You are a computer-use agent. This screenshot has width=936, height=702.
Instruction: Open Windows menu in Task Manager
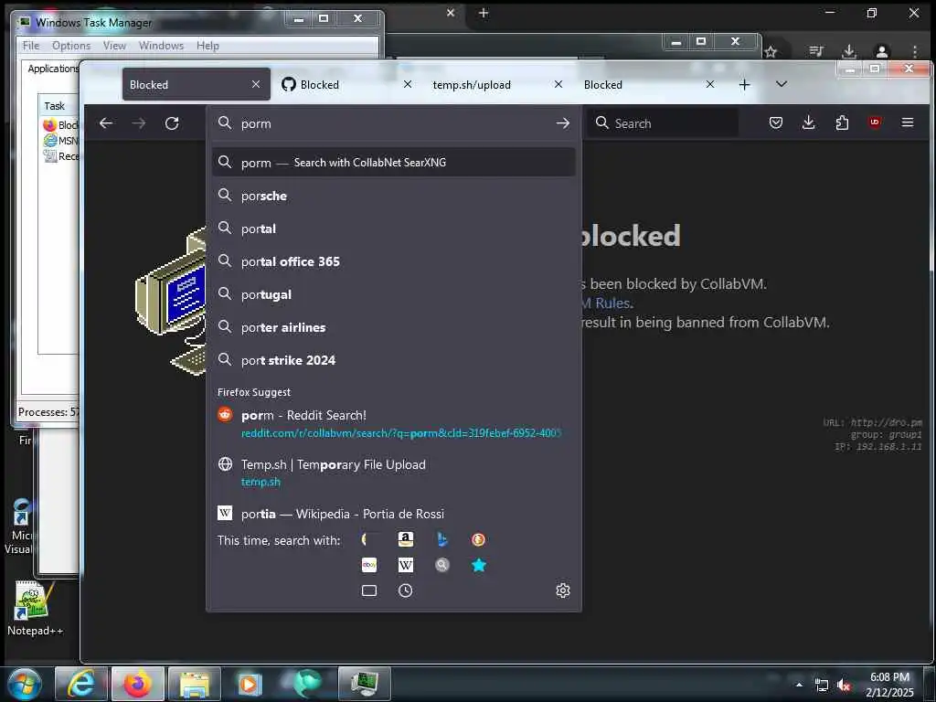tap(161, 46)
